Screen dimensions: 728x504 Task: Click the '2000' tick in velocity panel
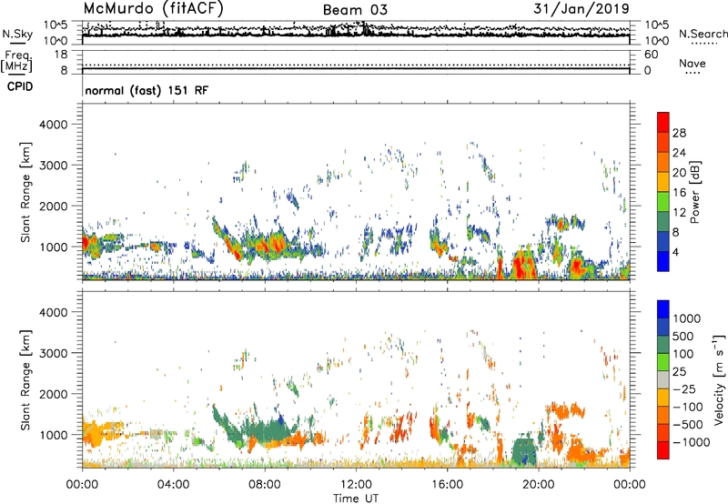tap(53, 394)
